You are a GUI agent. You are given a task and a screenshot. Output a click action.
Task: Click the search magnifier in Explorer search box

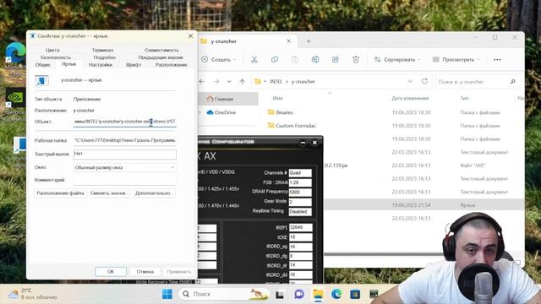pyautogui.click(x=513, y=82)
